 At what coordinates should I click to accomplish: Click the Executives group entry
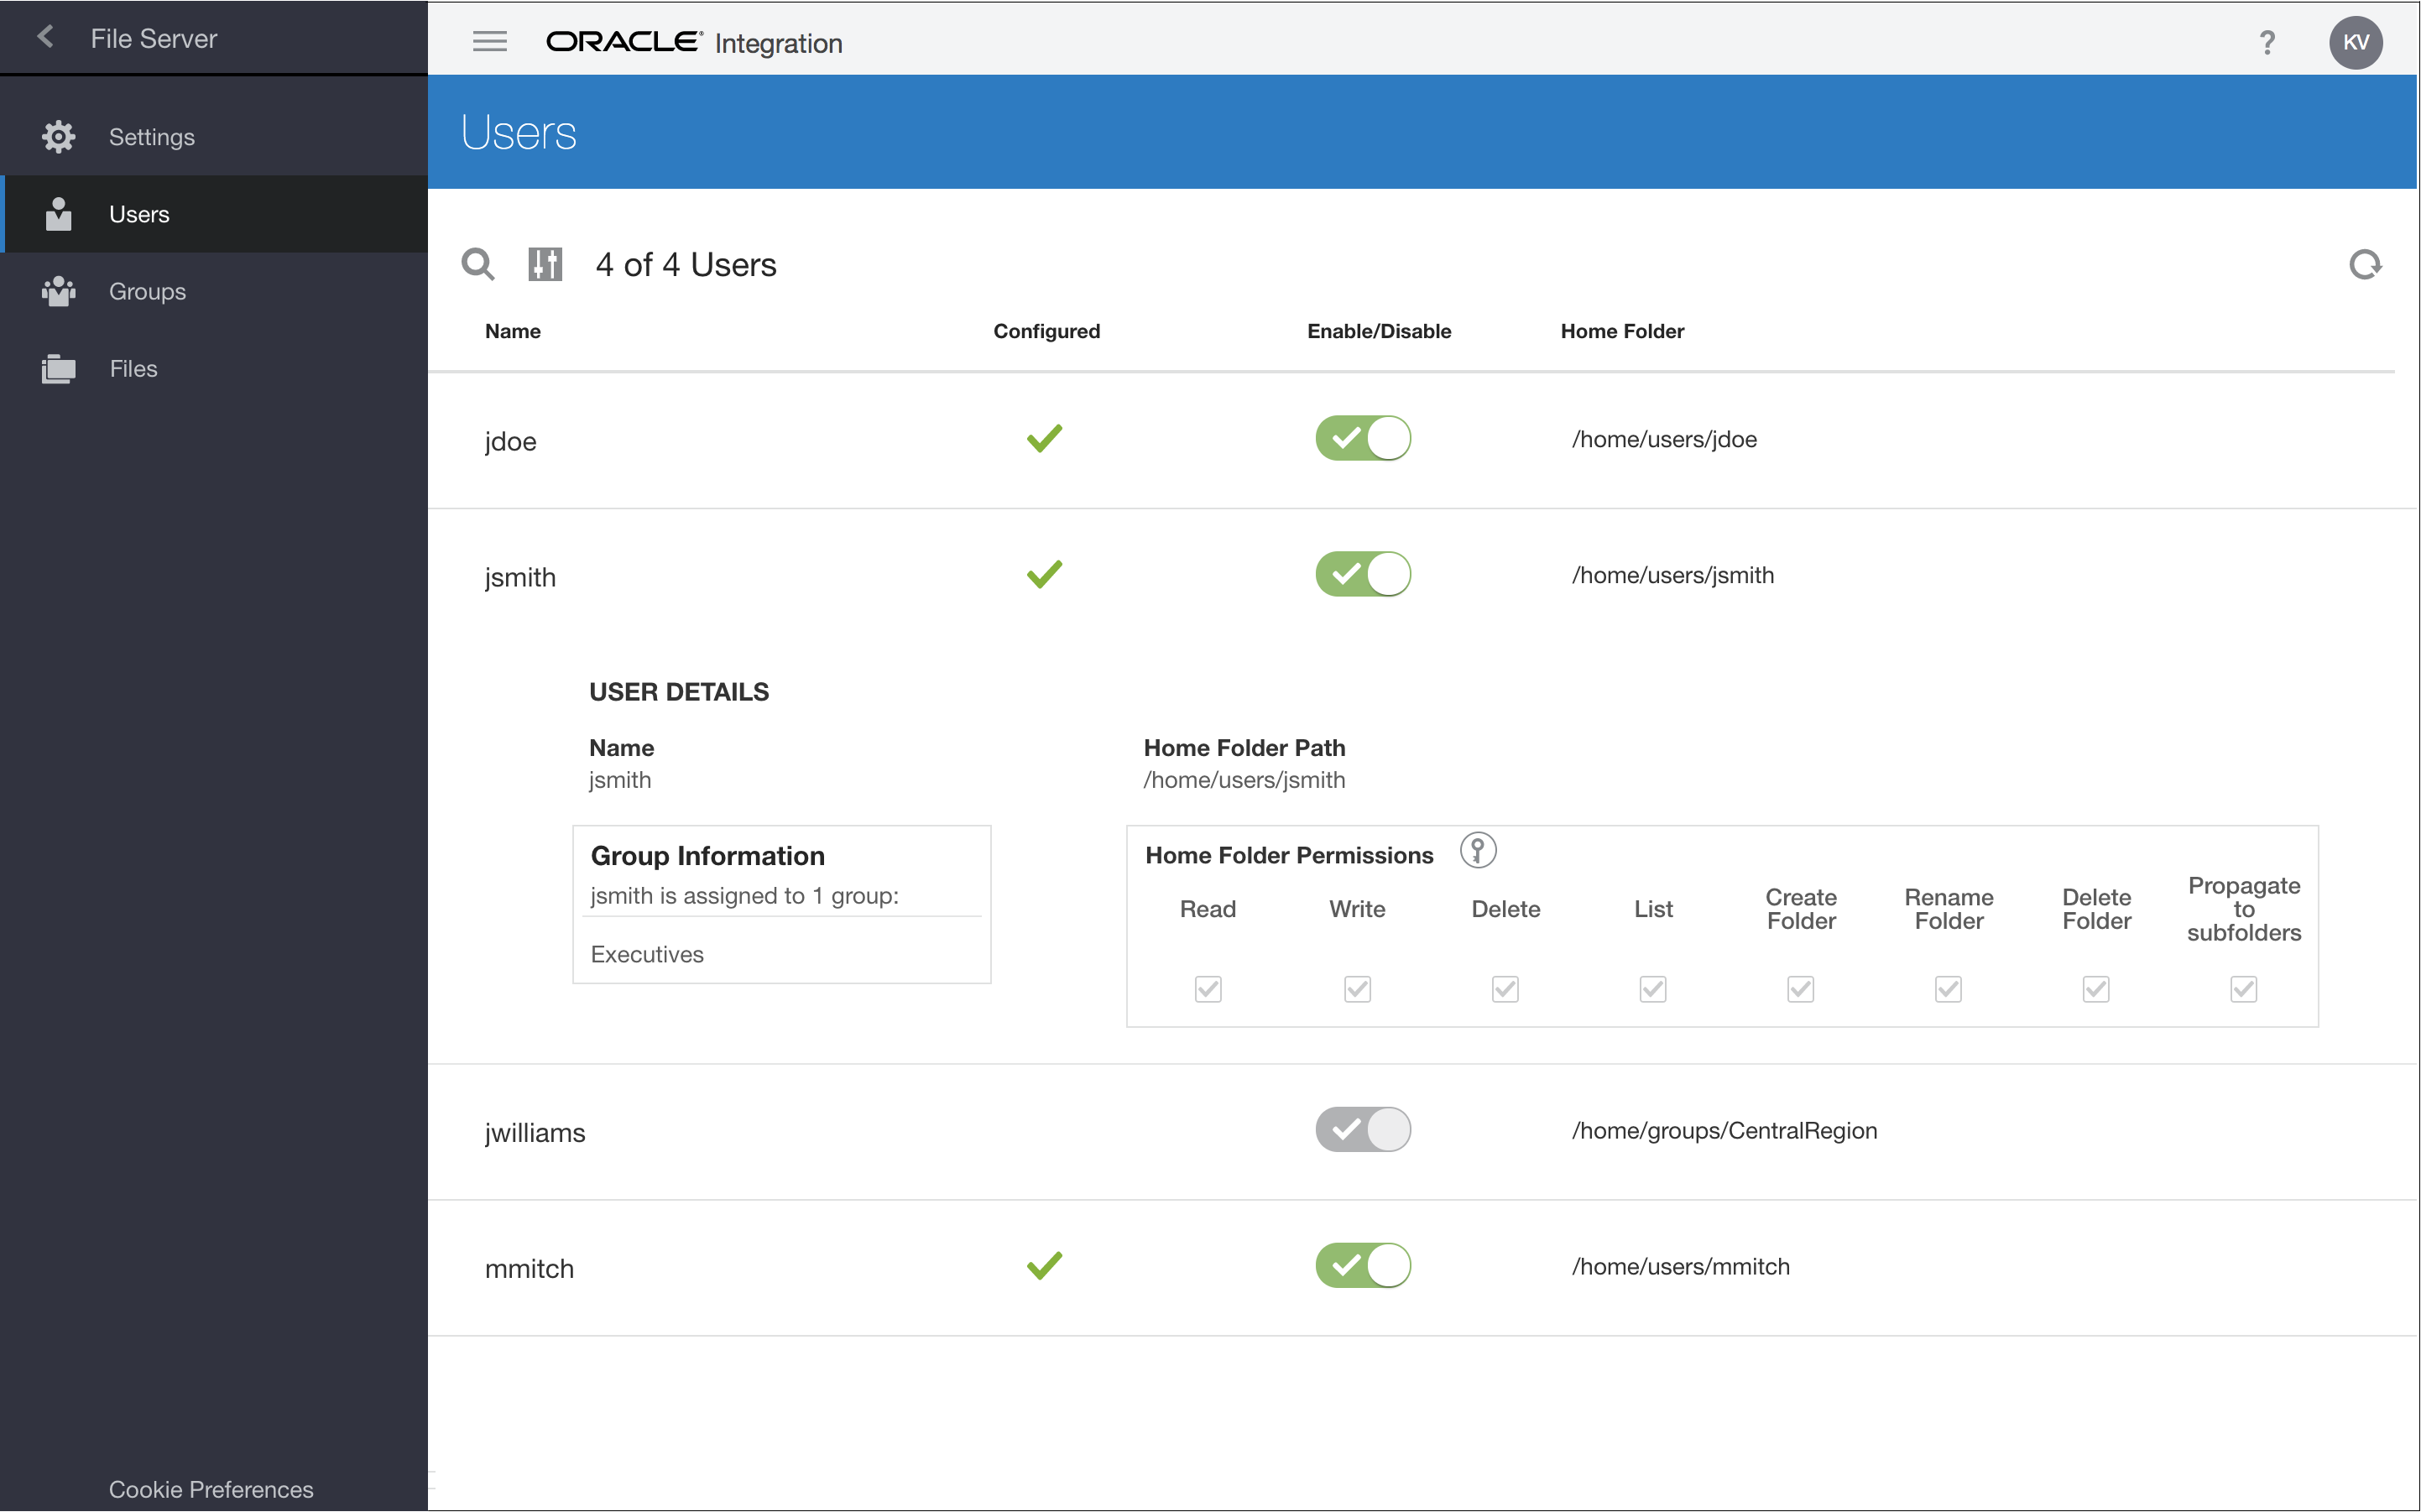coord(647,954)
